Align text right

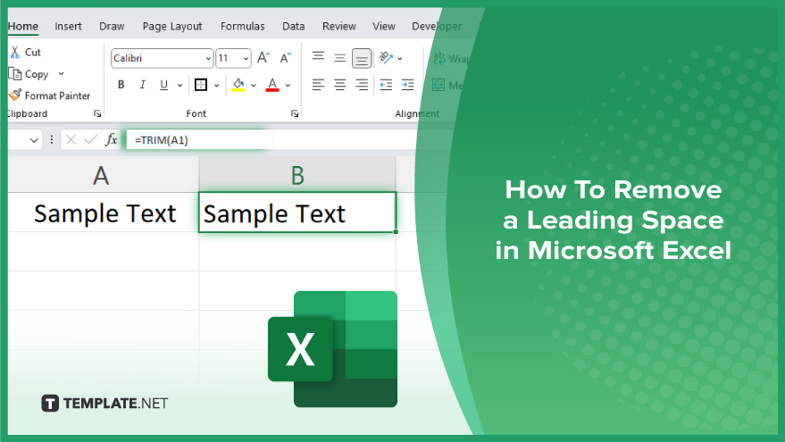click(362, 85)
